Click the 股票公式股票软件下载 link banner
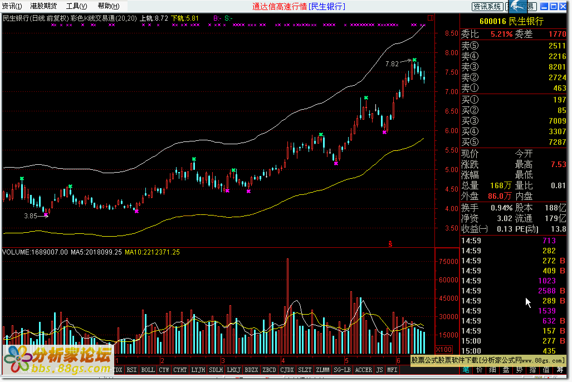This screenshot has width=572, height=382. coord(488,360)
